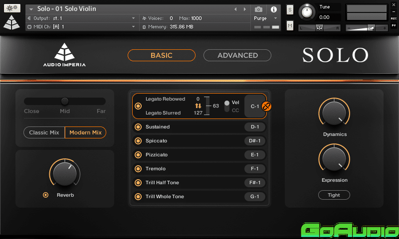Click the F-1 keyswitch for Tremolo
The height and width of the screenshot is (239, 399).
pos(255,169)
